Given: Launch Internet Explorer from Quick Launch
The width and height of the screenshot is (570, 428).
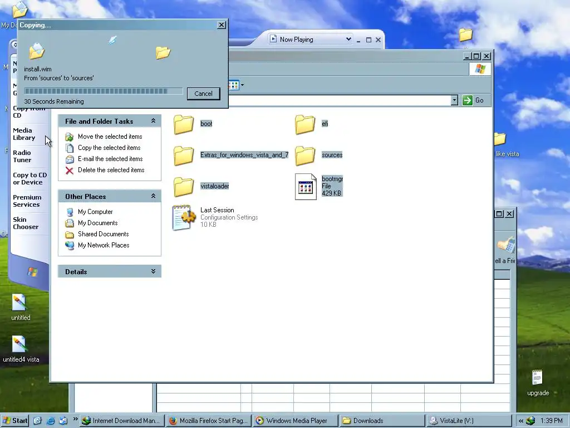Looking at the screenshot, I should pos(51,421).
